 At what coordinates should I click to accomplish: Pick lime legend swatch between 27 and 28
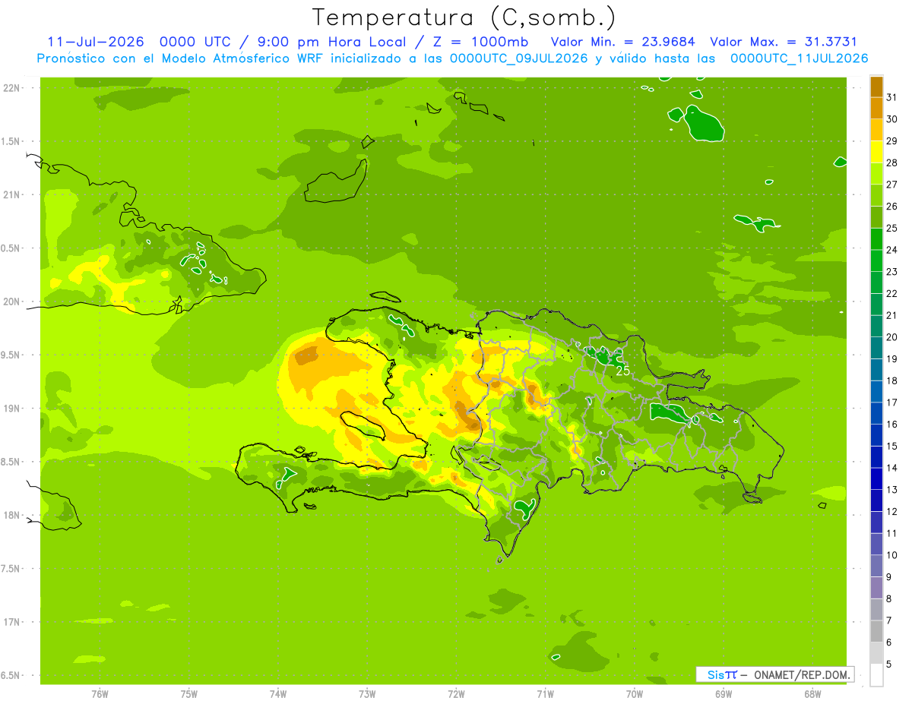click(x=876, y=173)
